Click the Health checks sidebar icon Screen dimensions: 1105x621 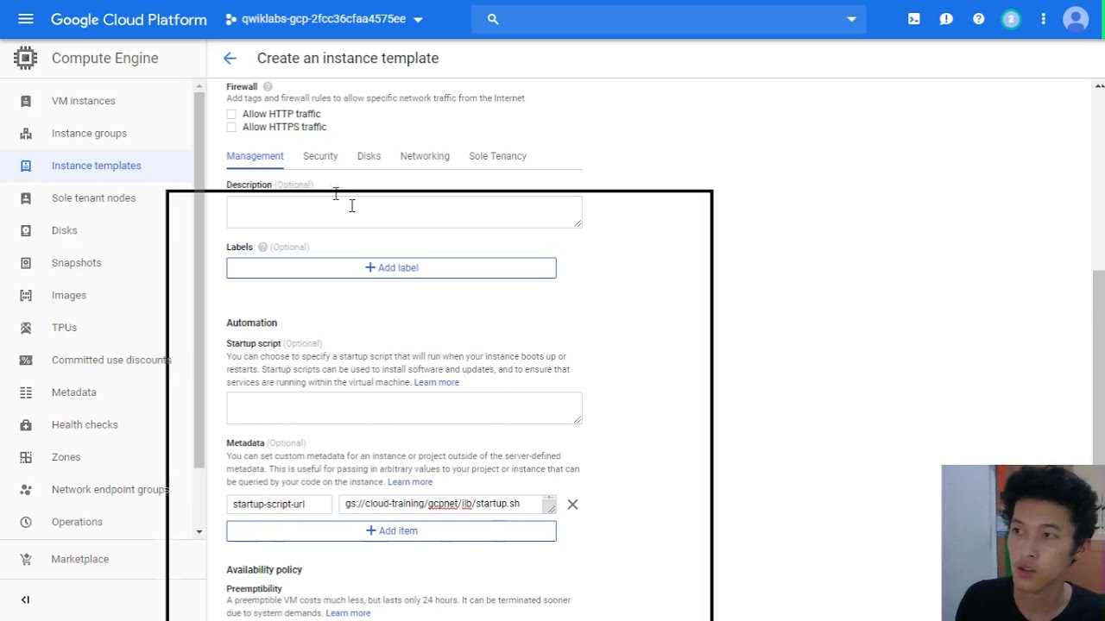click(26, 424)
